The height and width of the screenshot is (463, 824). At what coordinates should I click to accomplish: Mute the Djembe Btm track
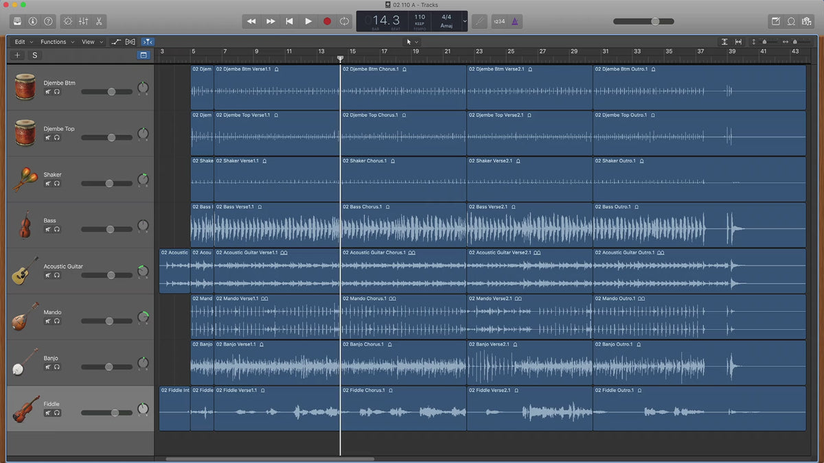pos(48,91)
